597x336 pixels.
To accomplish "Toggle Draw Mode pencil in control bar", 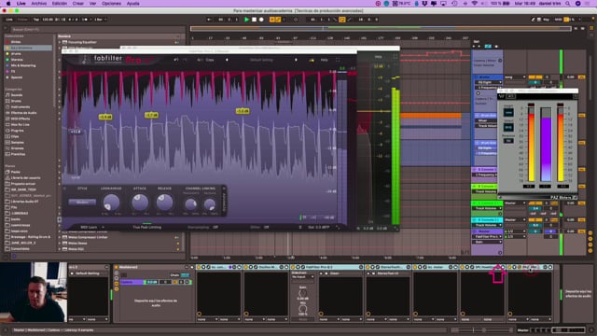I will [533, 20].
